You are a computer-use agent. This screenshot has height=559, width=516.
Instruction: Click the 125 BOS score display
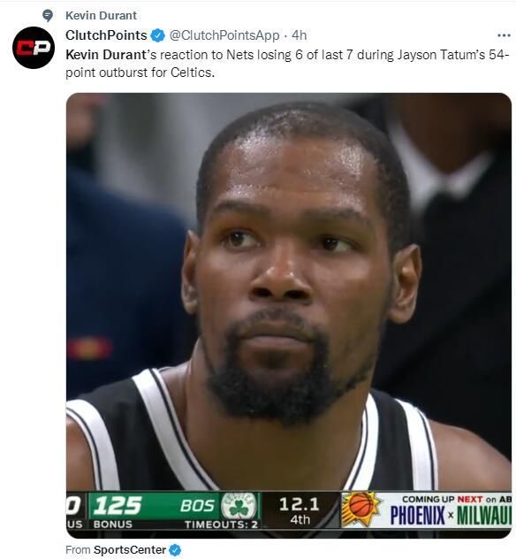[174, 506]
